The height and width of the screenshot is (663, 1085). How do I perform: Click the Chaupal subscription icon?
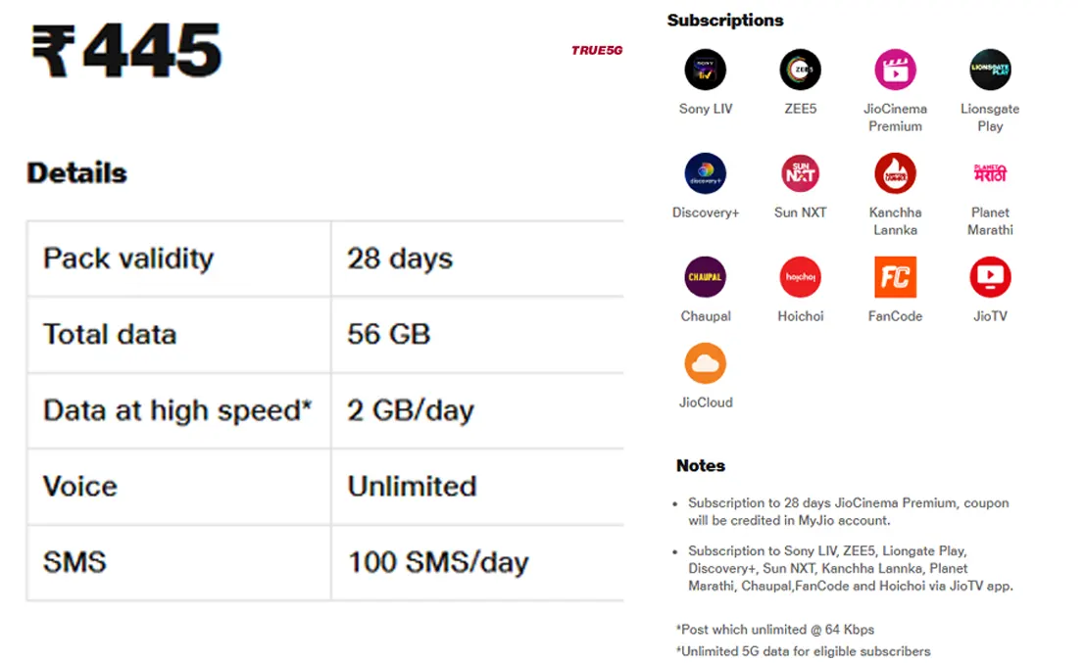click(705, 276)
